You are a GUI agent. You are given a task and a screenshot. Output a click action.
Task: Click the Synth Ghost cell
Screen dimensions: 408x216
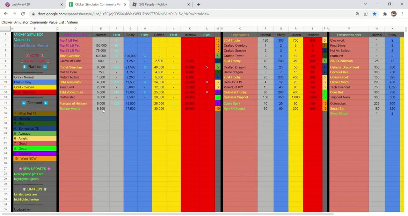pyautogui.click(x=349, y=113)
